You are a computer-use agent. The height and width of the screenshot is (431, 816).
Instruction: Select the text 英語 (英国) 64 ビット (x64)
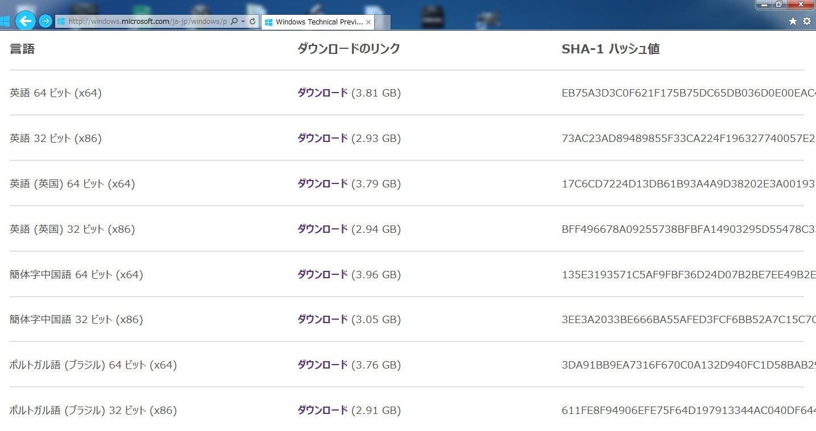[72, 183]
